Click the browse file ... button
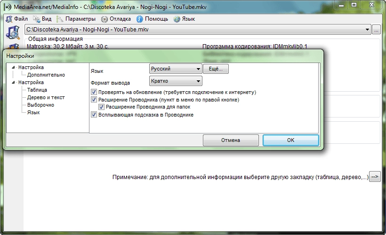 (x=376, y=30)
